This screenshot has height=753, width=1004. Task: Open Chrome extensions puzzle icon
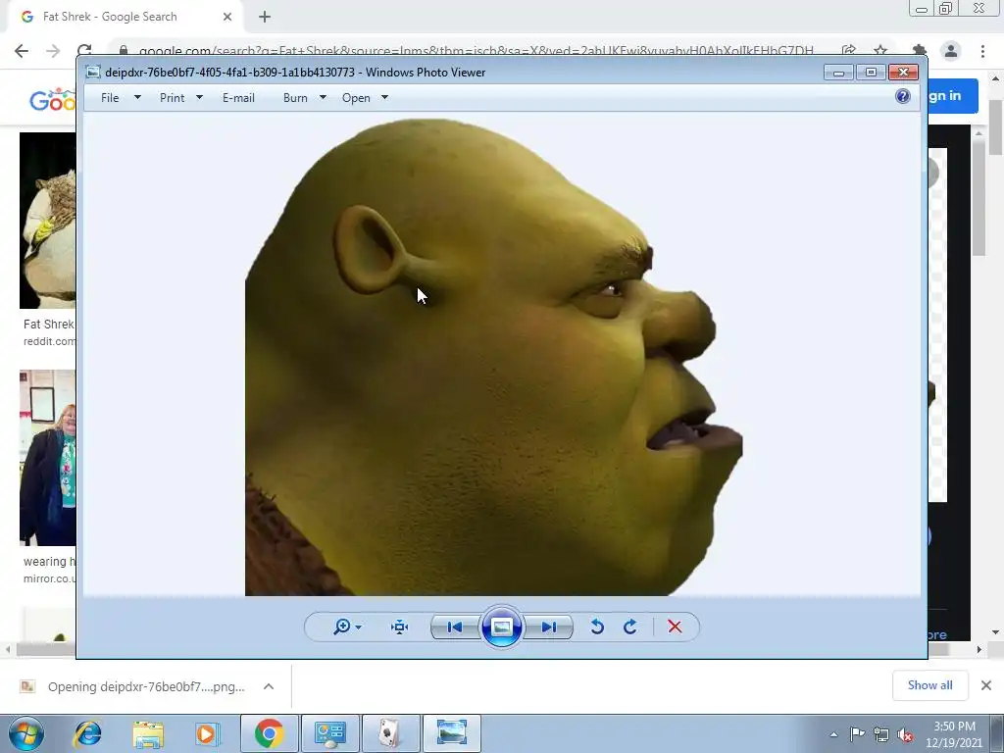[920, 51]
